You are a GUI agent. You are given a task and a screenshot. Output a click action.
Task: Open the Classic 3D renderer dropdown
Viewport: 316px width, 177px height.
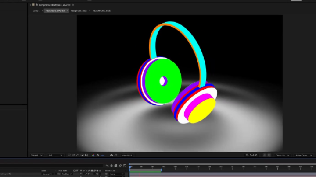coord(282,155)
